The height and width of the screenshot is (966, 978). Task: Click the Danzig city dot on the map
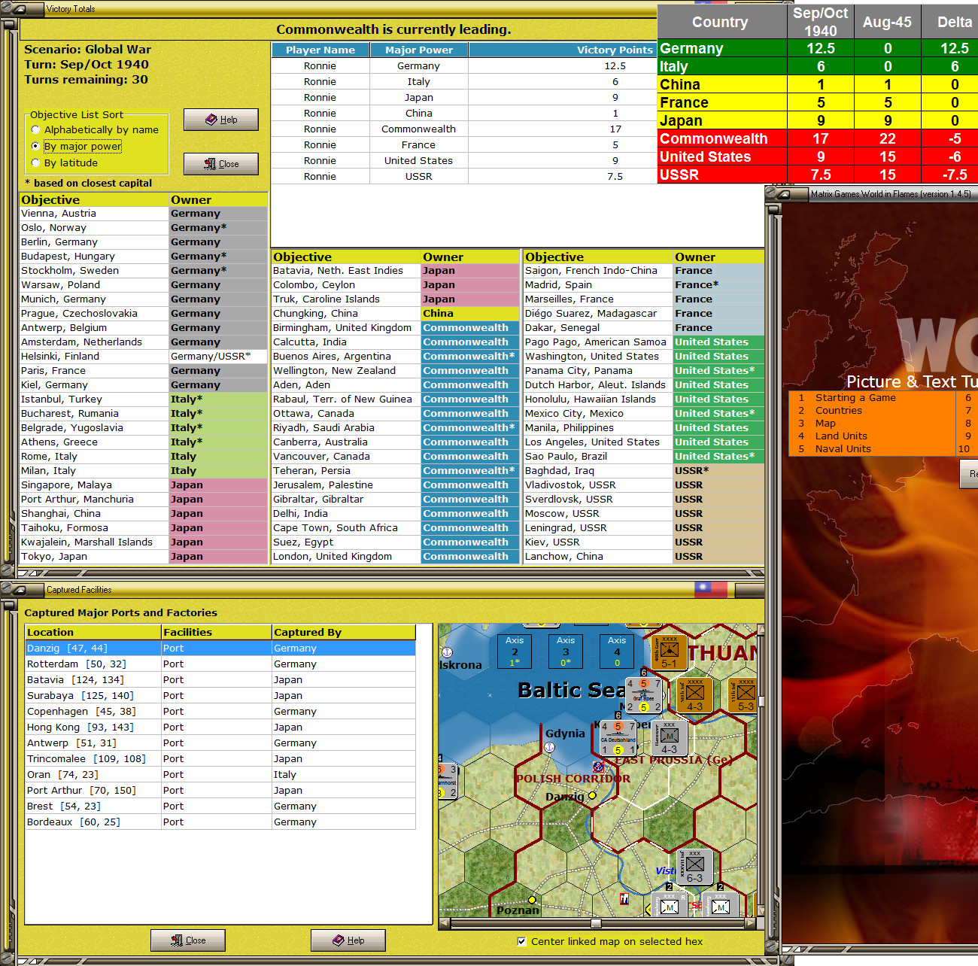click(x=592, y=795)
